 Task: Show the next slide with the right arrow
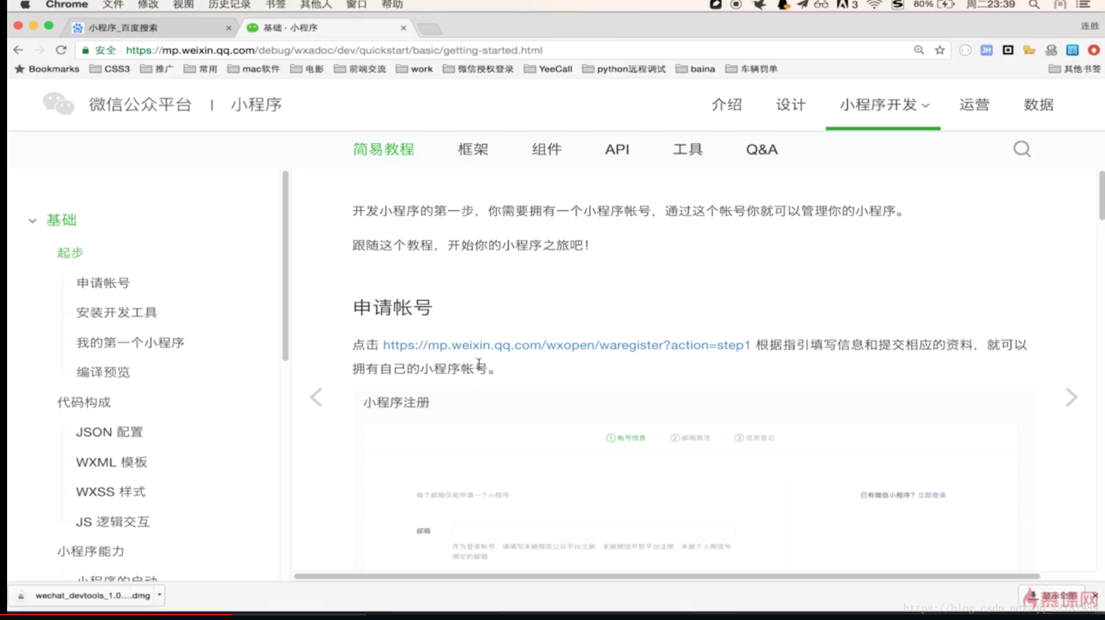[x=1071, y=397]
